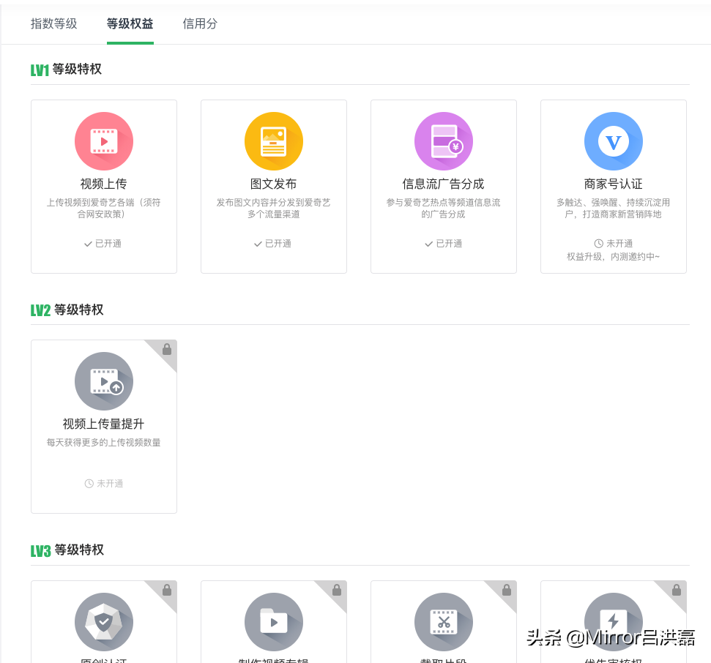Click lock icon on 视频上传量提升 card
Screen dimensions: 711x663
pos(167,350)
